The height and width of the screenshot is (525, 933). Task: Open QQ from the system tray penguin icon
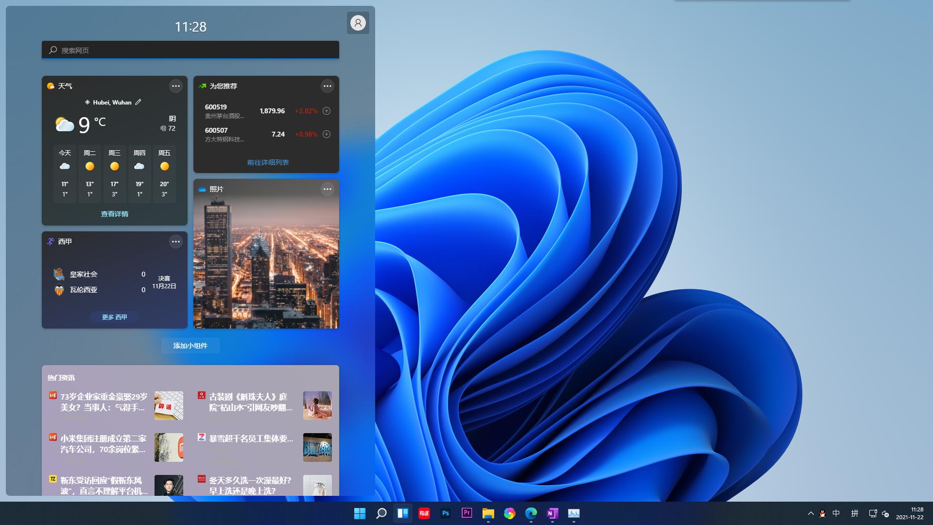coord(822,513)
